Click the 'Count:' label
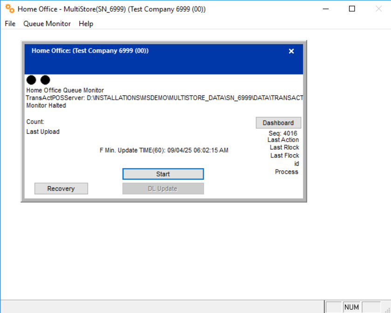 tap(35, 122)
